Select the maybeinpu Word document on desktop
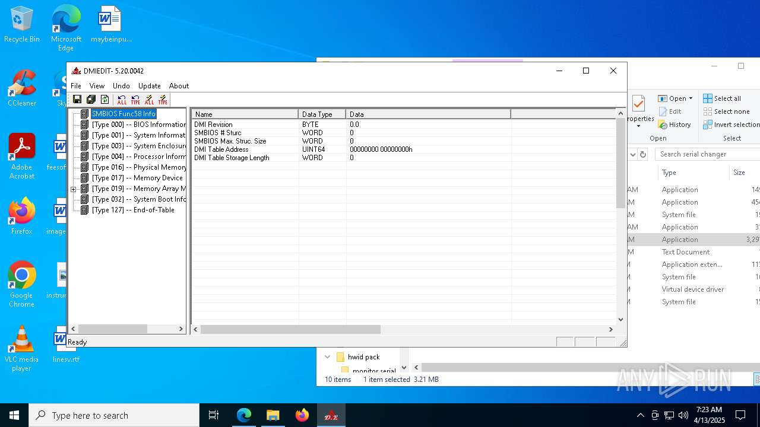This screenshot has width=760, height=427. (111, 25)
